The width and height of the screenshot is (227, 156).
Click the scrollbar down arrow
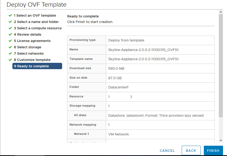point(221,140)
